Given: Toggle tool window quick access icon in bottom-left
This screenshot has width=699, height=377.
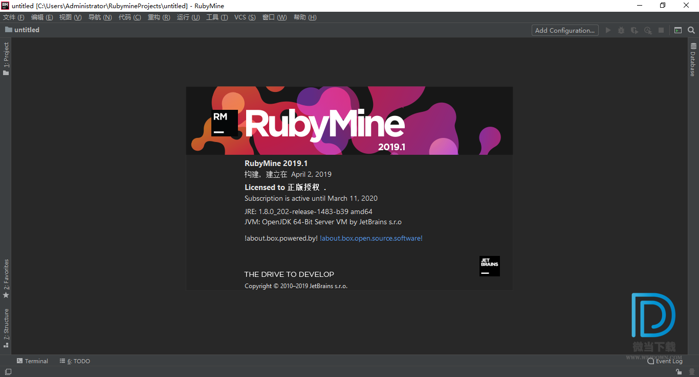Looking at the screenshot, I should click(8, 372).
